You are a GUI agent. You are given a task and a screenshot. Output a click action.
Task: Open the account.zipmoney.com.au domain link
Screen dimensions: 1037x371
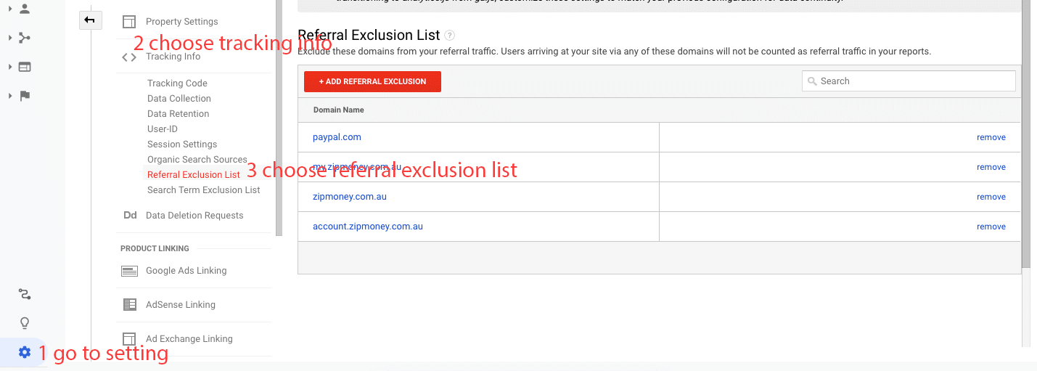(368, 227)
